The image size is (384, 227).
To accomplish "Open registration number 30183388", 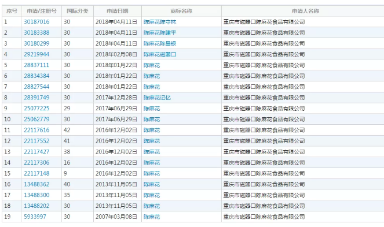I will [36, 32].
